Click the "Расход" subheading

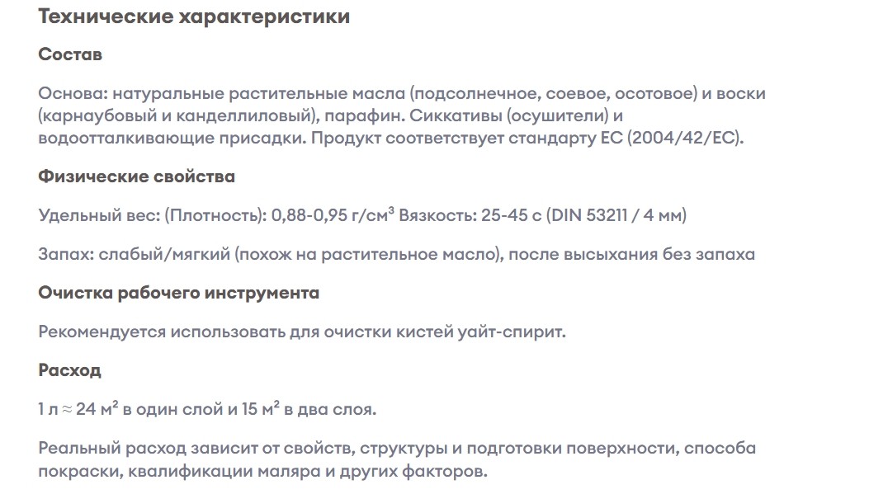click(x=70, y=370)
